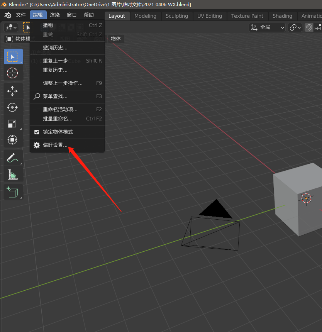
Task: Switch to the Sculpting workspace tab
Action: point(177,16)
